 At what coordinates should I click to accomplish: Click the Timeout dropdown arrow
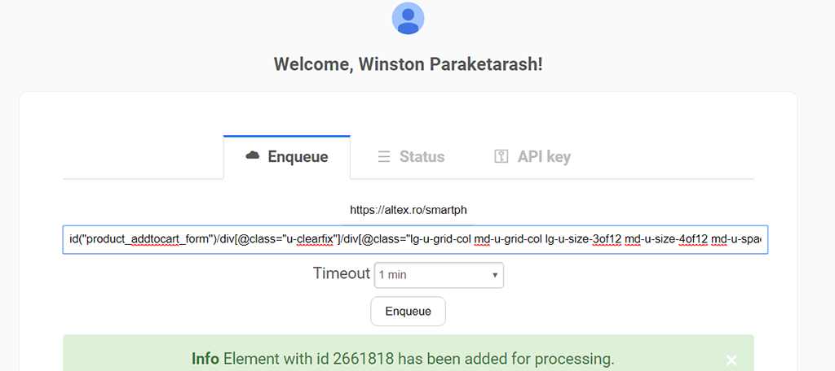pyautogui.click(x=495, y=275)
